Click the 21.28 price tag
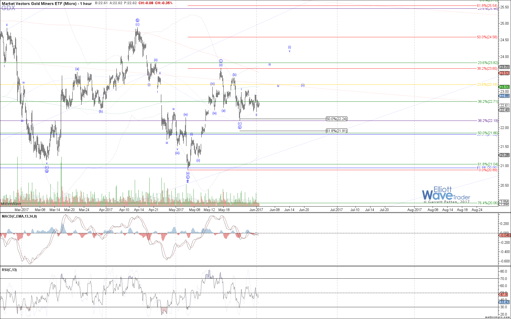Viewport: 511px width, 319px height. point(505,155)
